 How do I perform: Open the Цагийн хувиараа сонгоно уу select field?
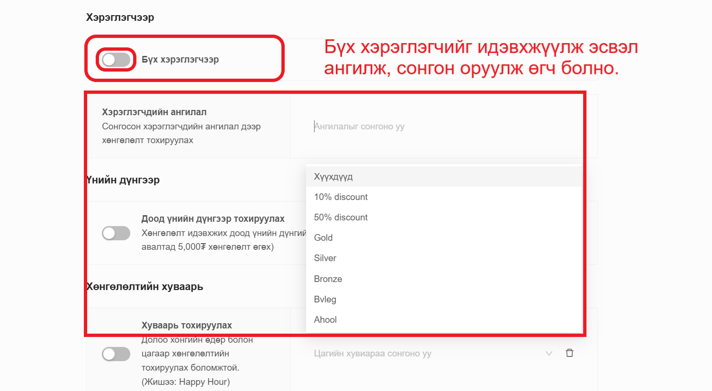(426, 354)
